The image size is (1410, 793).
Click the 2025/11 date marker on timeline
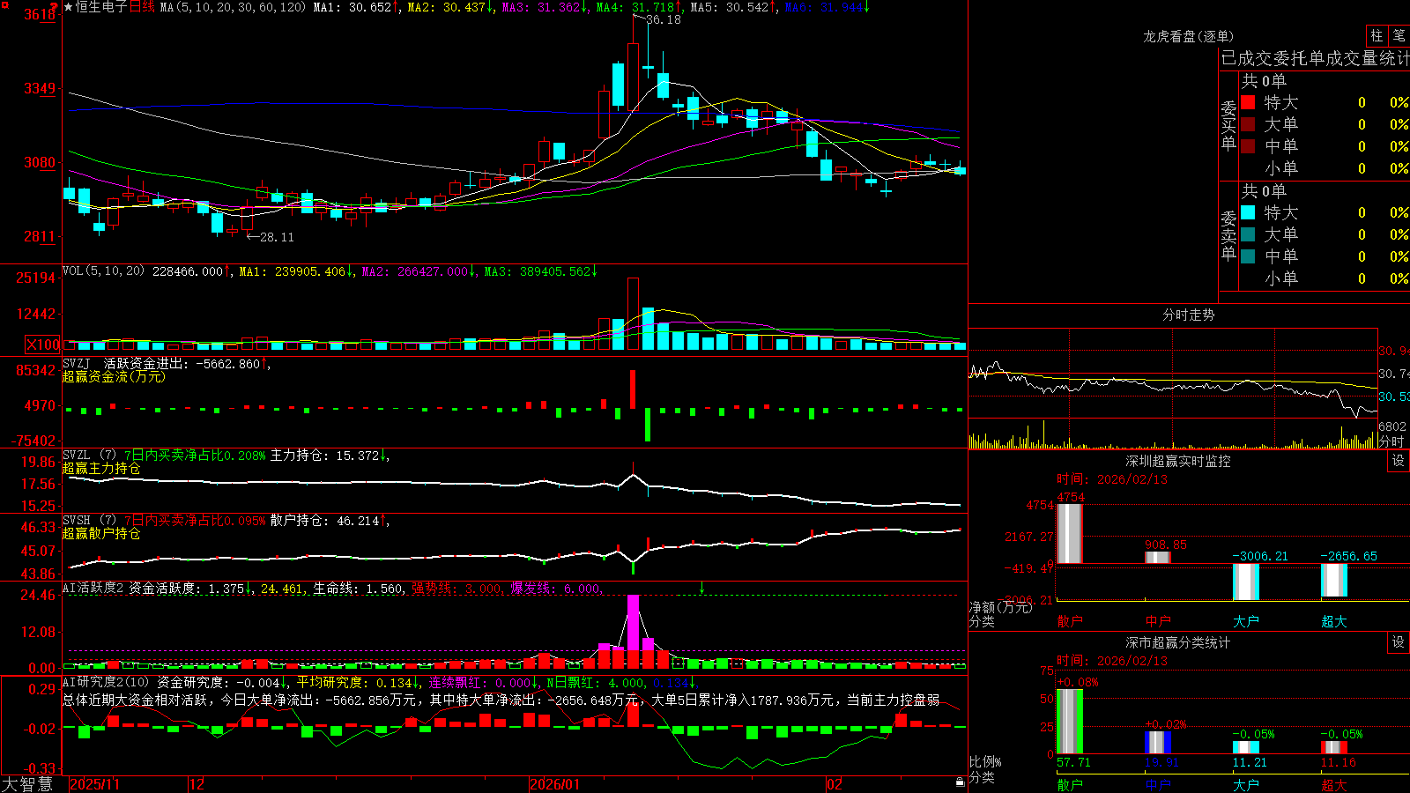[94, 784]
